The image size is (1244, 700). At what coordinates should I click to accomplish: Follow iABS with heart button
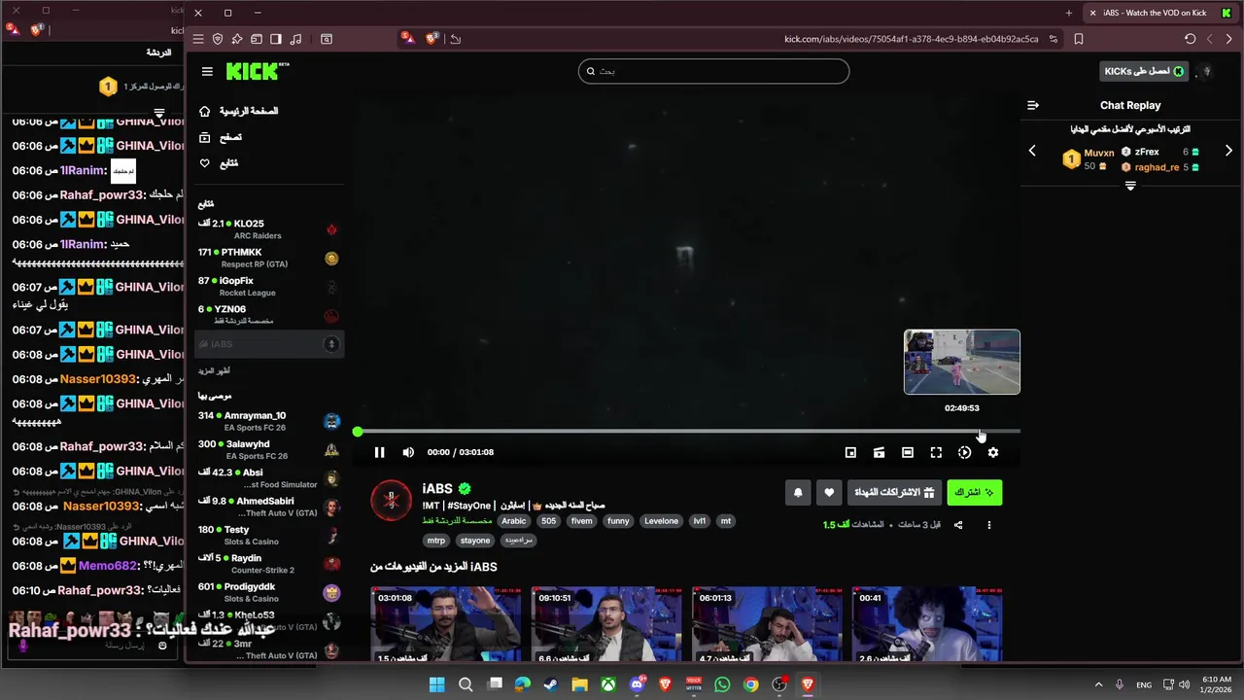click(x=829, y=492)
